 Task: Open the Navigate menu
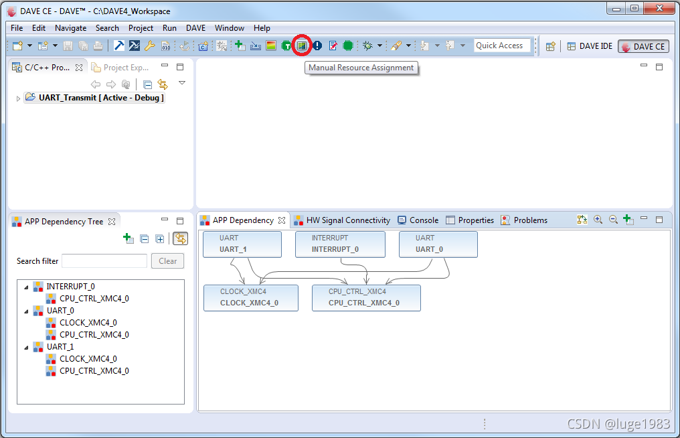(71, 27)
